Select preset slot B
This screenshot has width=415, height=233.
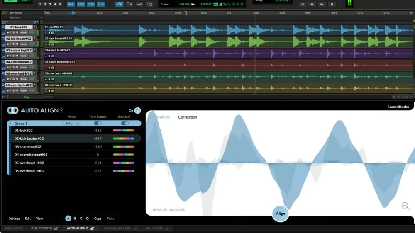tap(75, 218)
